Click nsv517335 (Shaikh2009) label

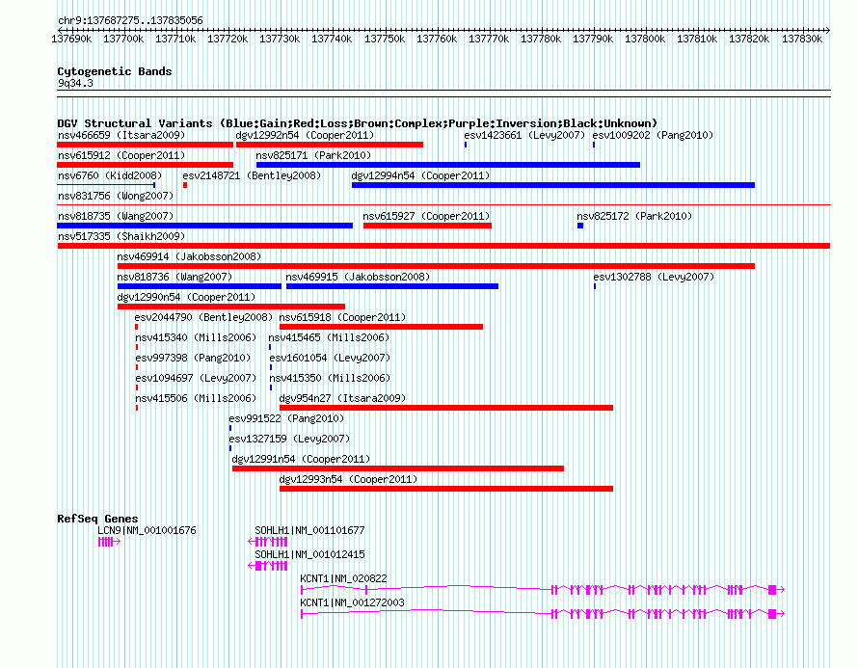tap(121, 236)
